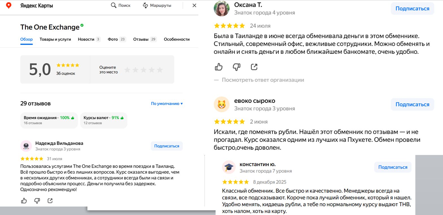Image resolution: width=443 pixels, height=215 pixels.
Task: Subscribe to Оксана Т.
Action: click(412, 8)
